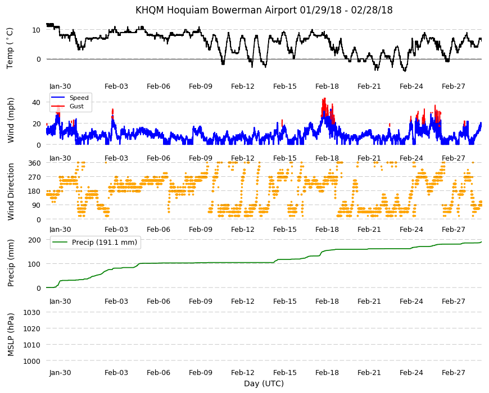489x393 pixels.
Task: Click Feb-03 tick under the wind speed chart
Action: [x=116, y=158]
